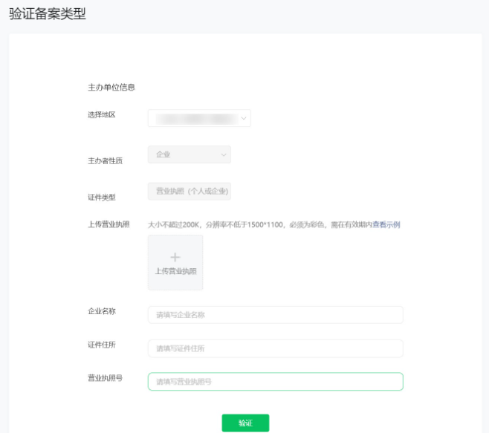
Task: Click the 选择地区 label
Action: 102,114
